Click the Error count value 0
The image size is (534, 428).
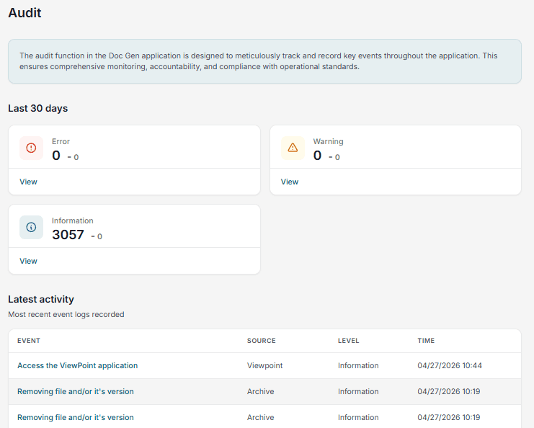click(x=56, y=155)
